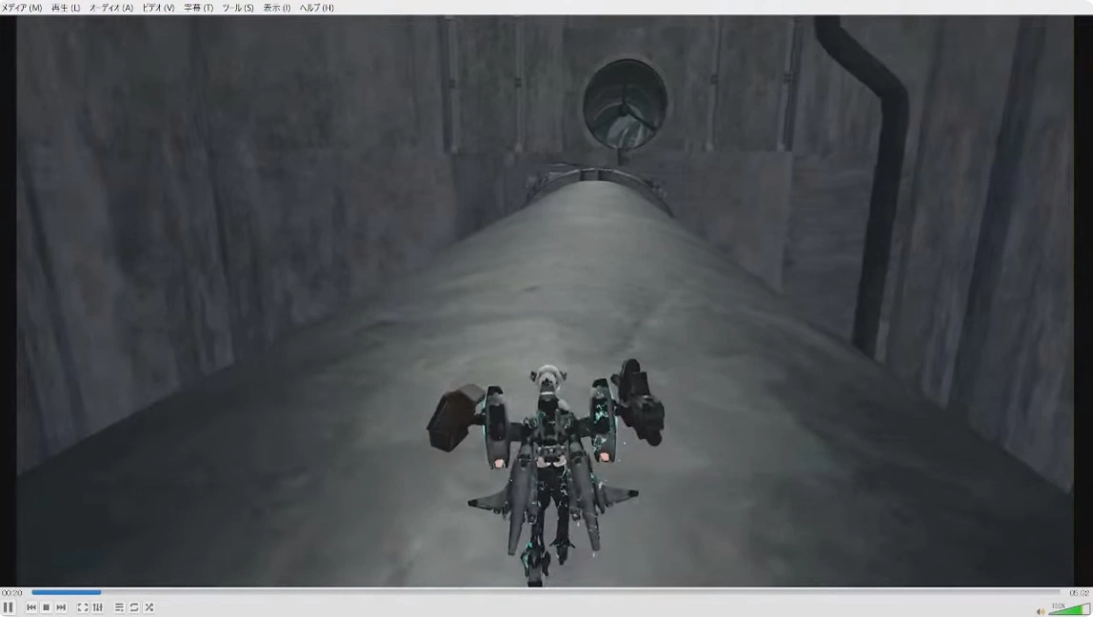Open the 表示 (I) menu

[x=277, y=8]
